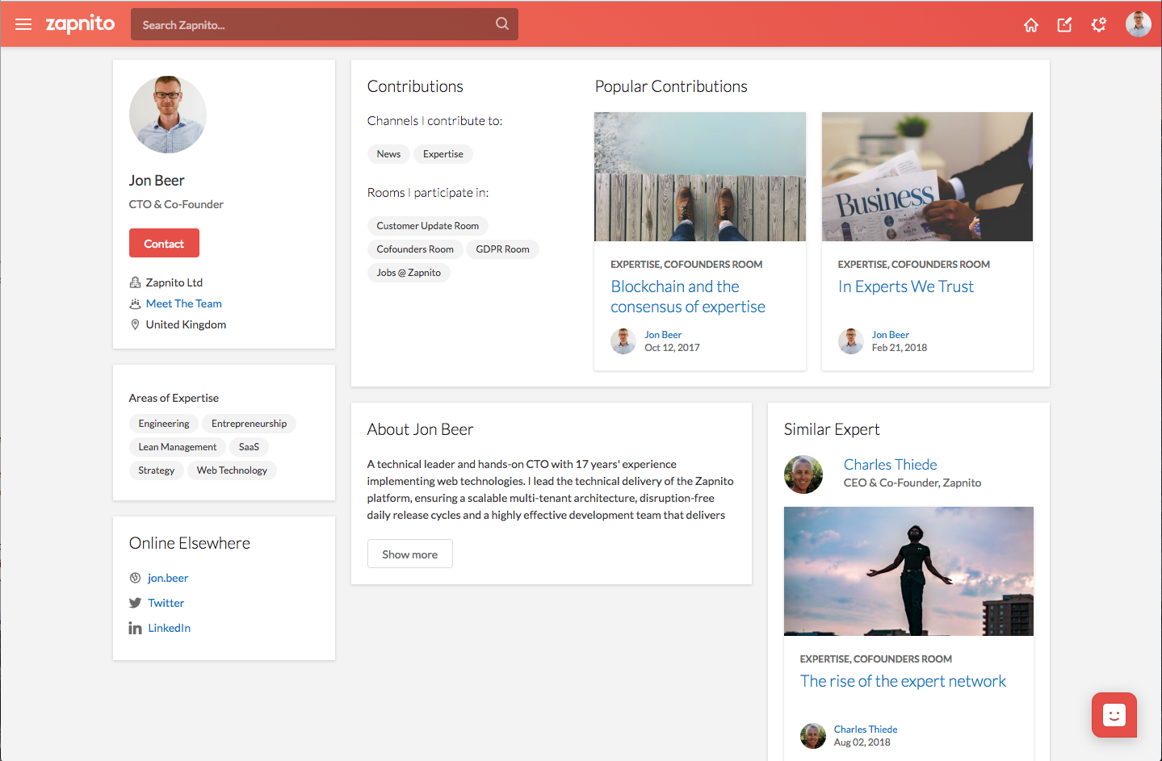Select the Expertise channel tag
The width and height of the screenshot is (1162, 761).
coord(443,153)
